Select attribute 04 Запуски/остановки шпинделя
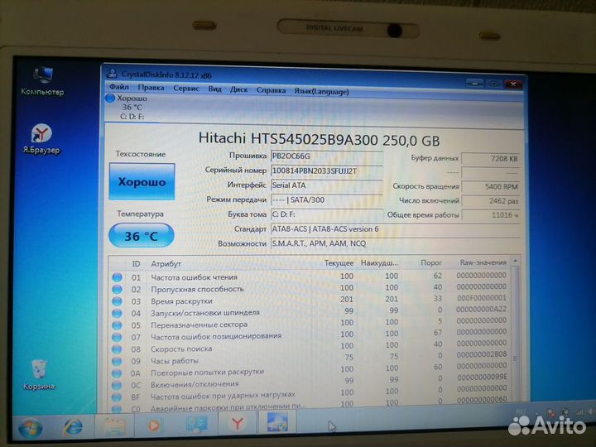Screen dimensions: 596x447 tap(310, 312)
